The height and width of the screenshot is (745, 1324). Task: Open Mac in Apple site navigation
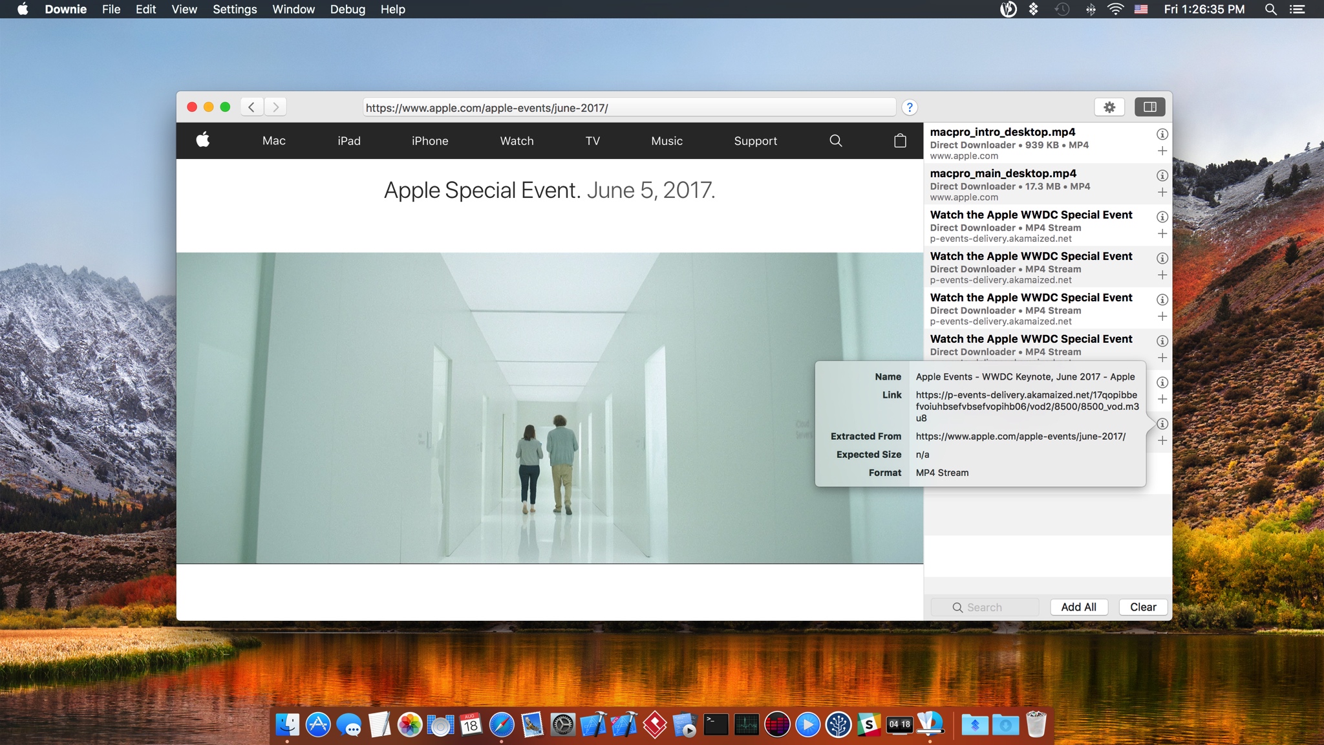click(x=274, y=141)
